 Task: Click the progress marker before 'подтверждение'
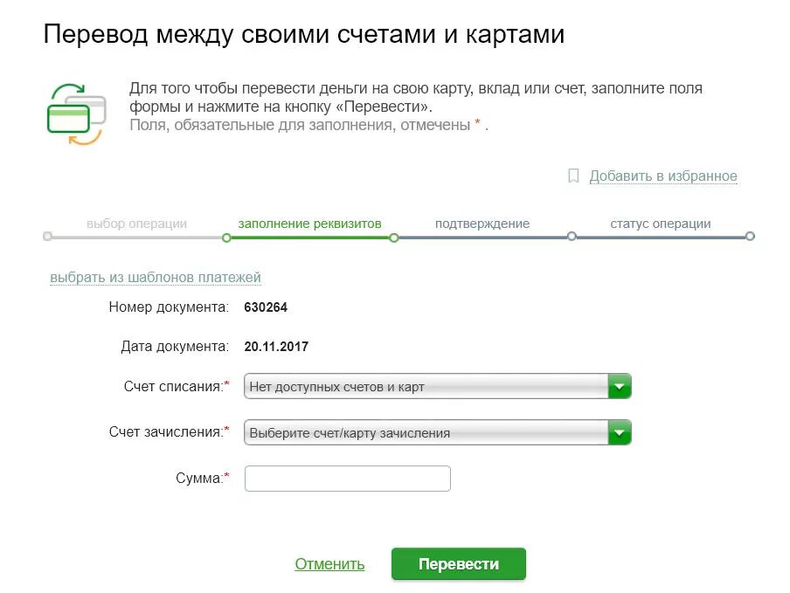pos(394,237)
